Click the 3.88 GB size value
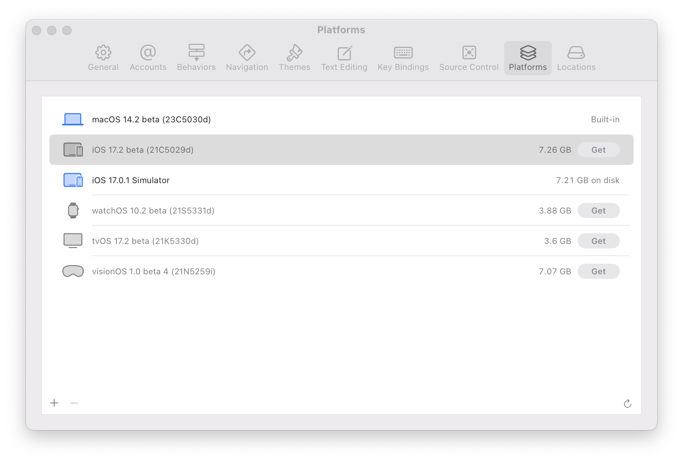 click(555, 210)
